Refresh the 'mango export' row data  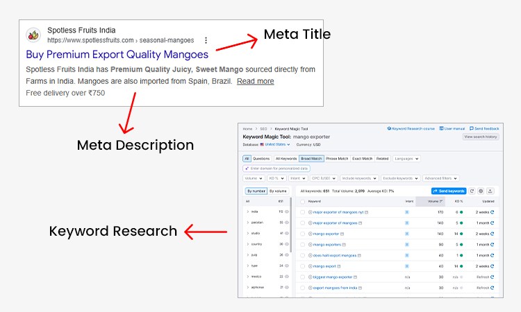pos(492,266)
